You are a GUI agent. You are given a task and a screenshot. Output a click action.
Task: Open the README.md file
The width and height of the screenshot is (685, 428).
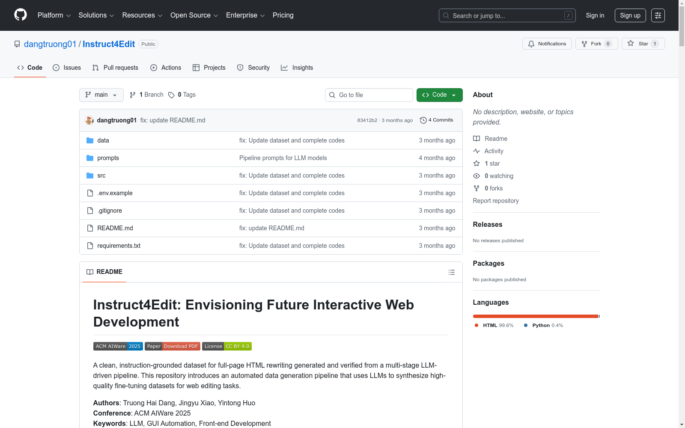(115, 228)
